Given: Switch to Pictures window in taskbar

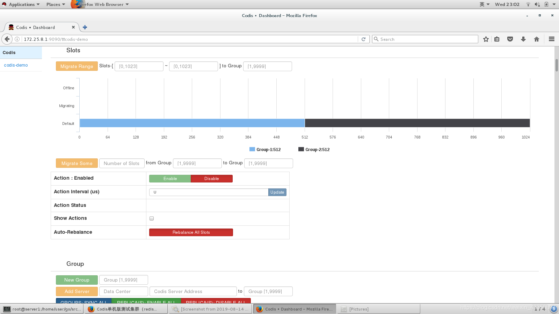Looking at the screenshot, I should 379,309.
